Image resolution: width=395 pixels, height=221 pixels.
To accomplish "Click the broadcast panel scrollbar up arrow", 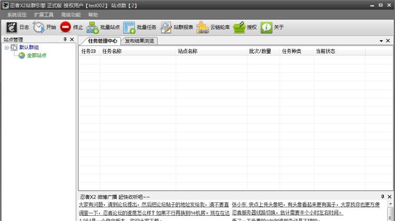I will [x=390, y=204].
